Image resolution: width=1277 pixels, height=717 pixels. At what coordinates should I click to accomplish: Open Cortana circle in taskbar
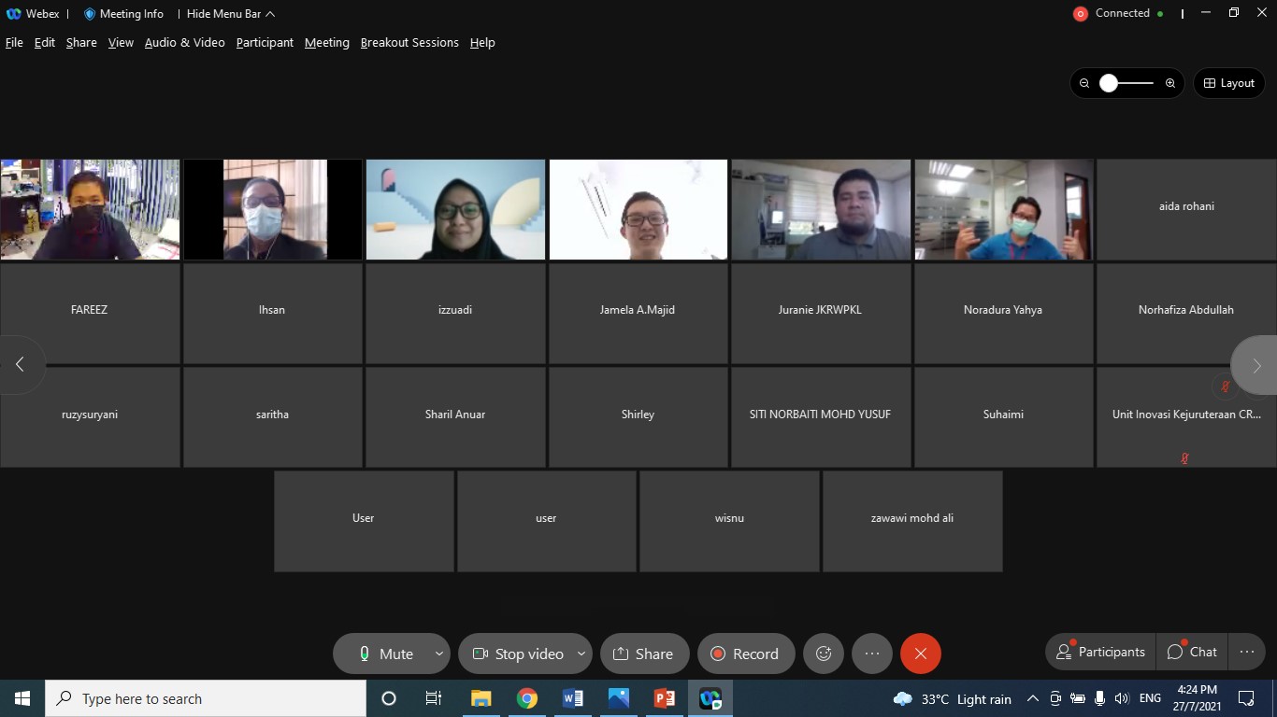[389, 698]
